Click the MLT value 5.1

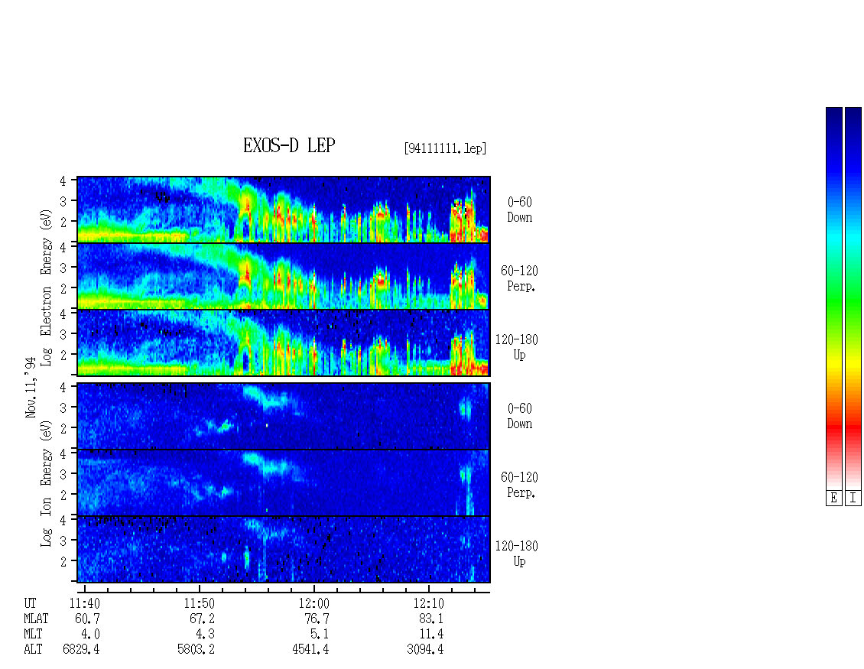[320, 635]
